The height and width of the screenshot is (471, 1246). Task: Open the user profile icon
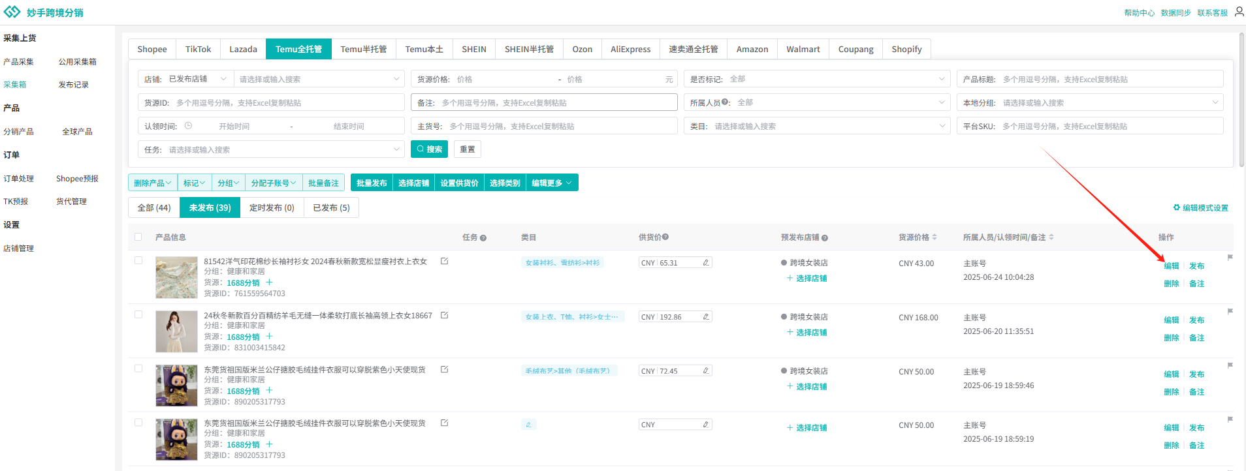(x=1239, y=11)
